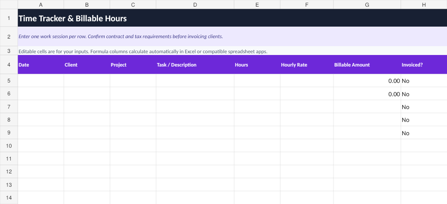Select the Billable Amount header cell
This screenshot has width=447, height=204.
click(x=367, y=65)
